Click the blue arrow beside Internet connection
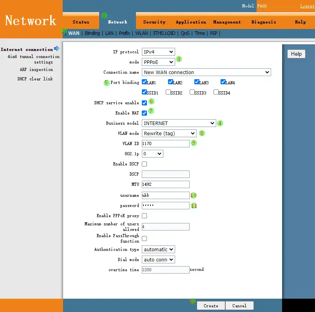This screenshot has height=312, width=315. pos(57,49)
